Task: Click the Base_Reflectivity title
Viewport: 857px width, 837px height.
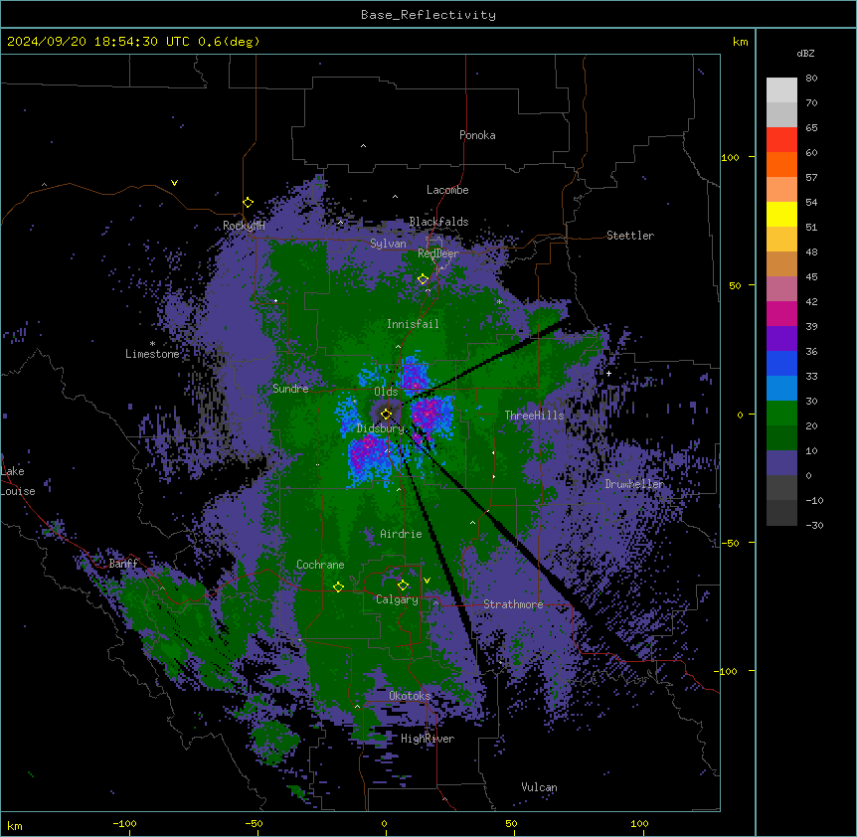Action: (428, 15)
